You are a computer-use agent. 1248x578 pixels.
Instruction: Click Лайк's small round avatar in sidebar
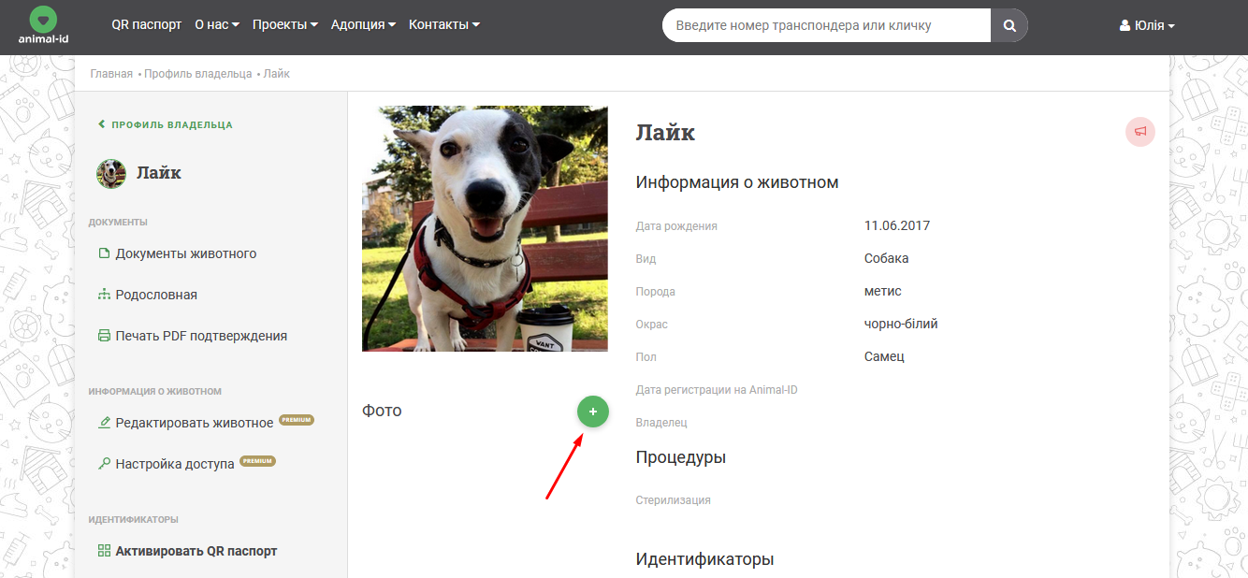pyautogui.click(x=111, y=173)
